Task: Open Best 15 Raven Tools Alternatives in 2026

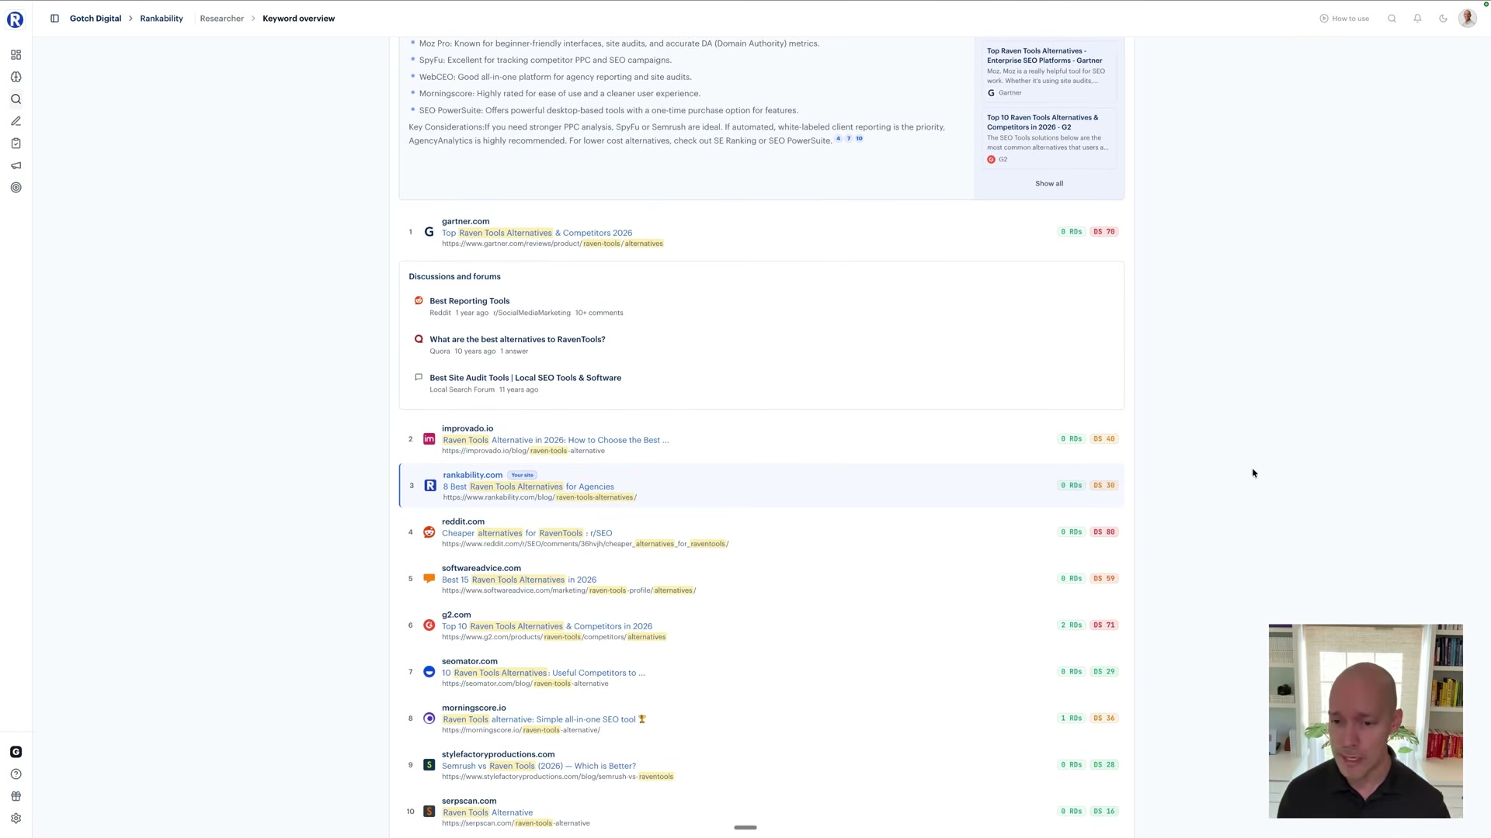Action: (519, 580)
